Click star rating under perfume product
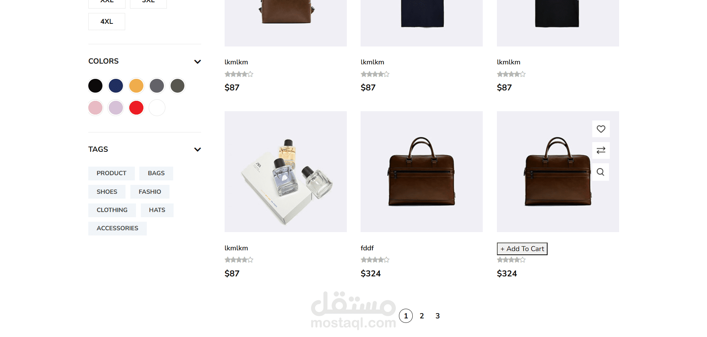This screenshot has height=337, width=707. (239, 260)
